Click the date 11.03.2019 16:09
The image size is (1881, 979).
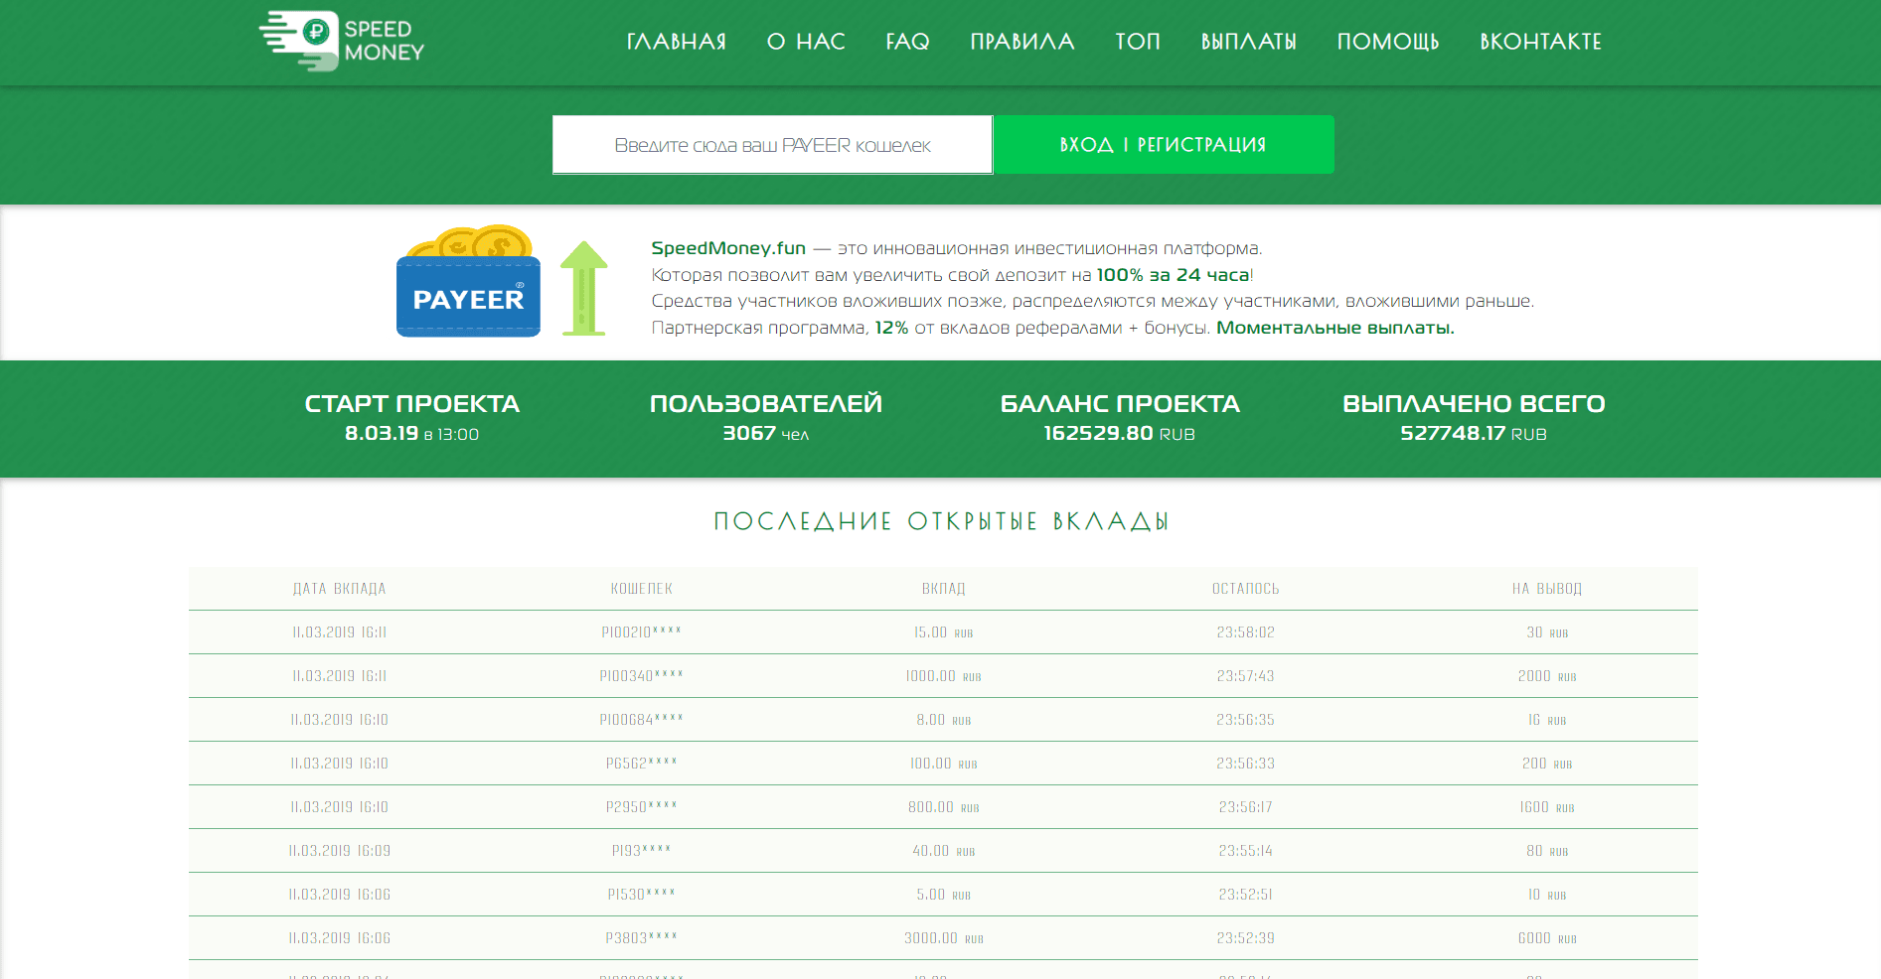pyautogui.click(x=340, y=851)
